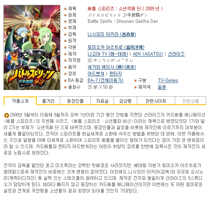This screenshot has width=210, height=198.
Task: Click the 일본 country link
Action: (162, 87)
